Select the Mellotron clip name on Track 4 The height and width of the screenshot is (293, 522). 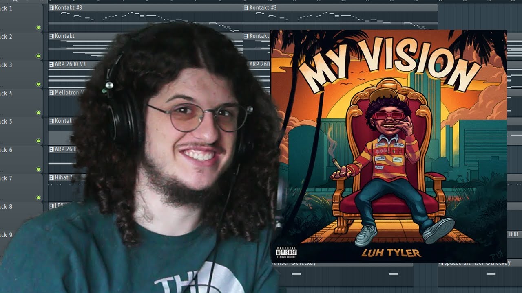pos(69,93)
